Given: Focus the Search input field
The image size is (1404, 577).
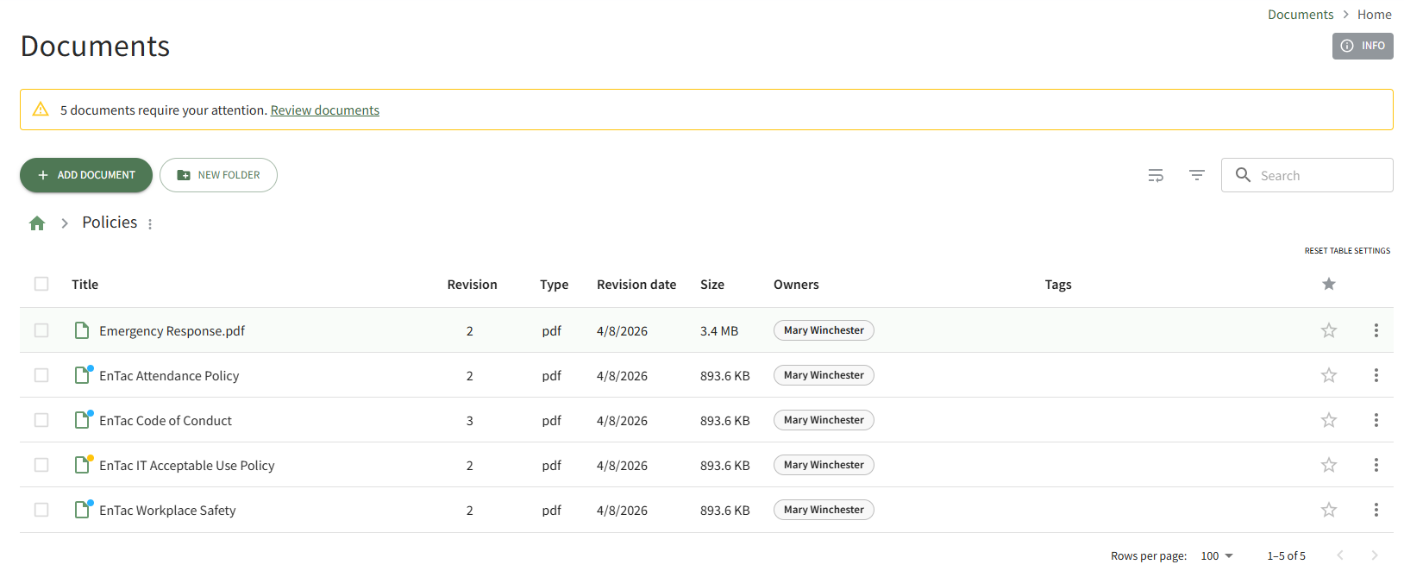Looking at the screenshot, I should 1319,176.
